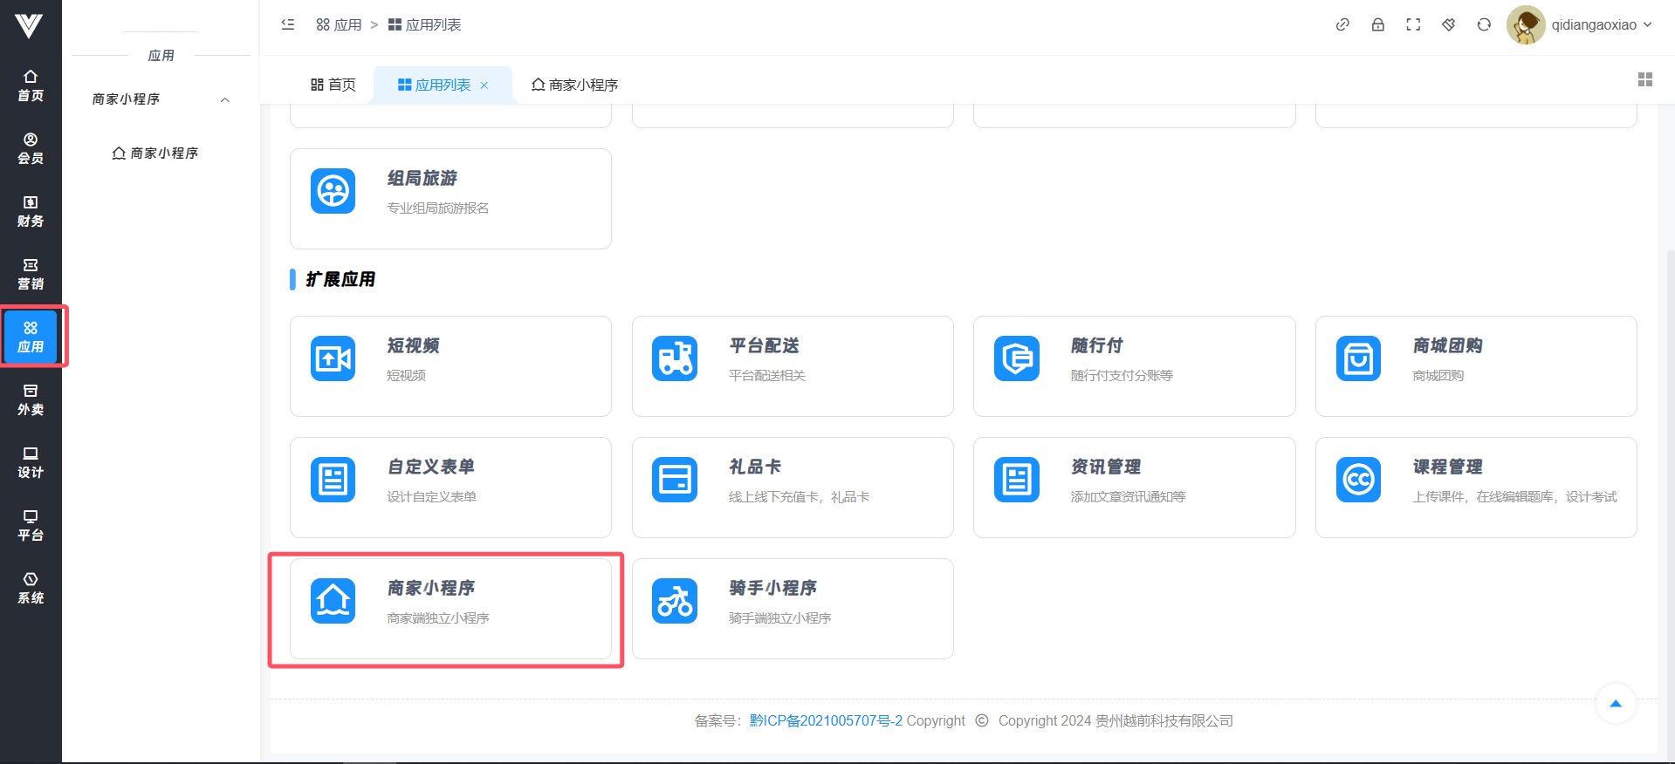Open the tab grid menu at right
The width and height of the screenshot is (1675, 764).
(x=1644, y=79)
